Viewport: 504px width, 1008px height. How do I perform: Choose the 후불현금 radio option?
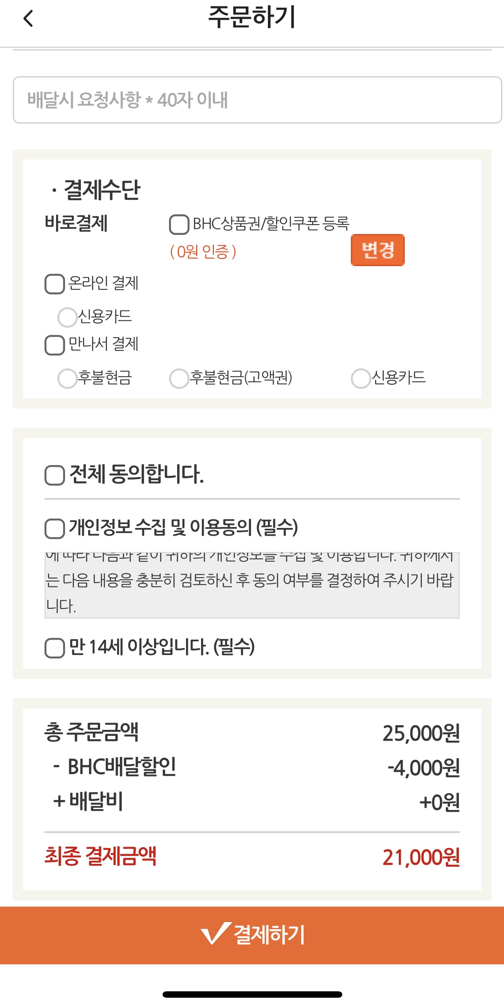point(67,378)
